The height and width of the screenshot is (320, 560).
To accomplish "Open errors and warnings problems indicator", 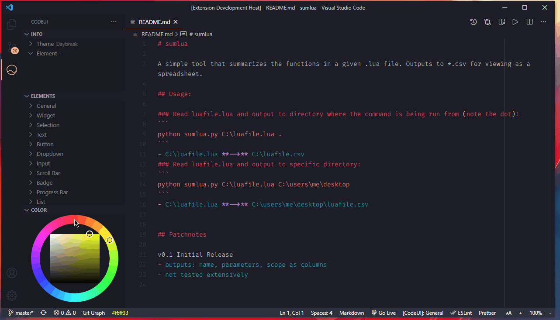I will [x=65, y=313].
